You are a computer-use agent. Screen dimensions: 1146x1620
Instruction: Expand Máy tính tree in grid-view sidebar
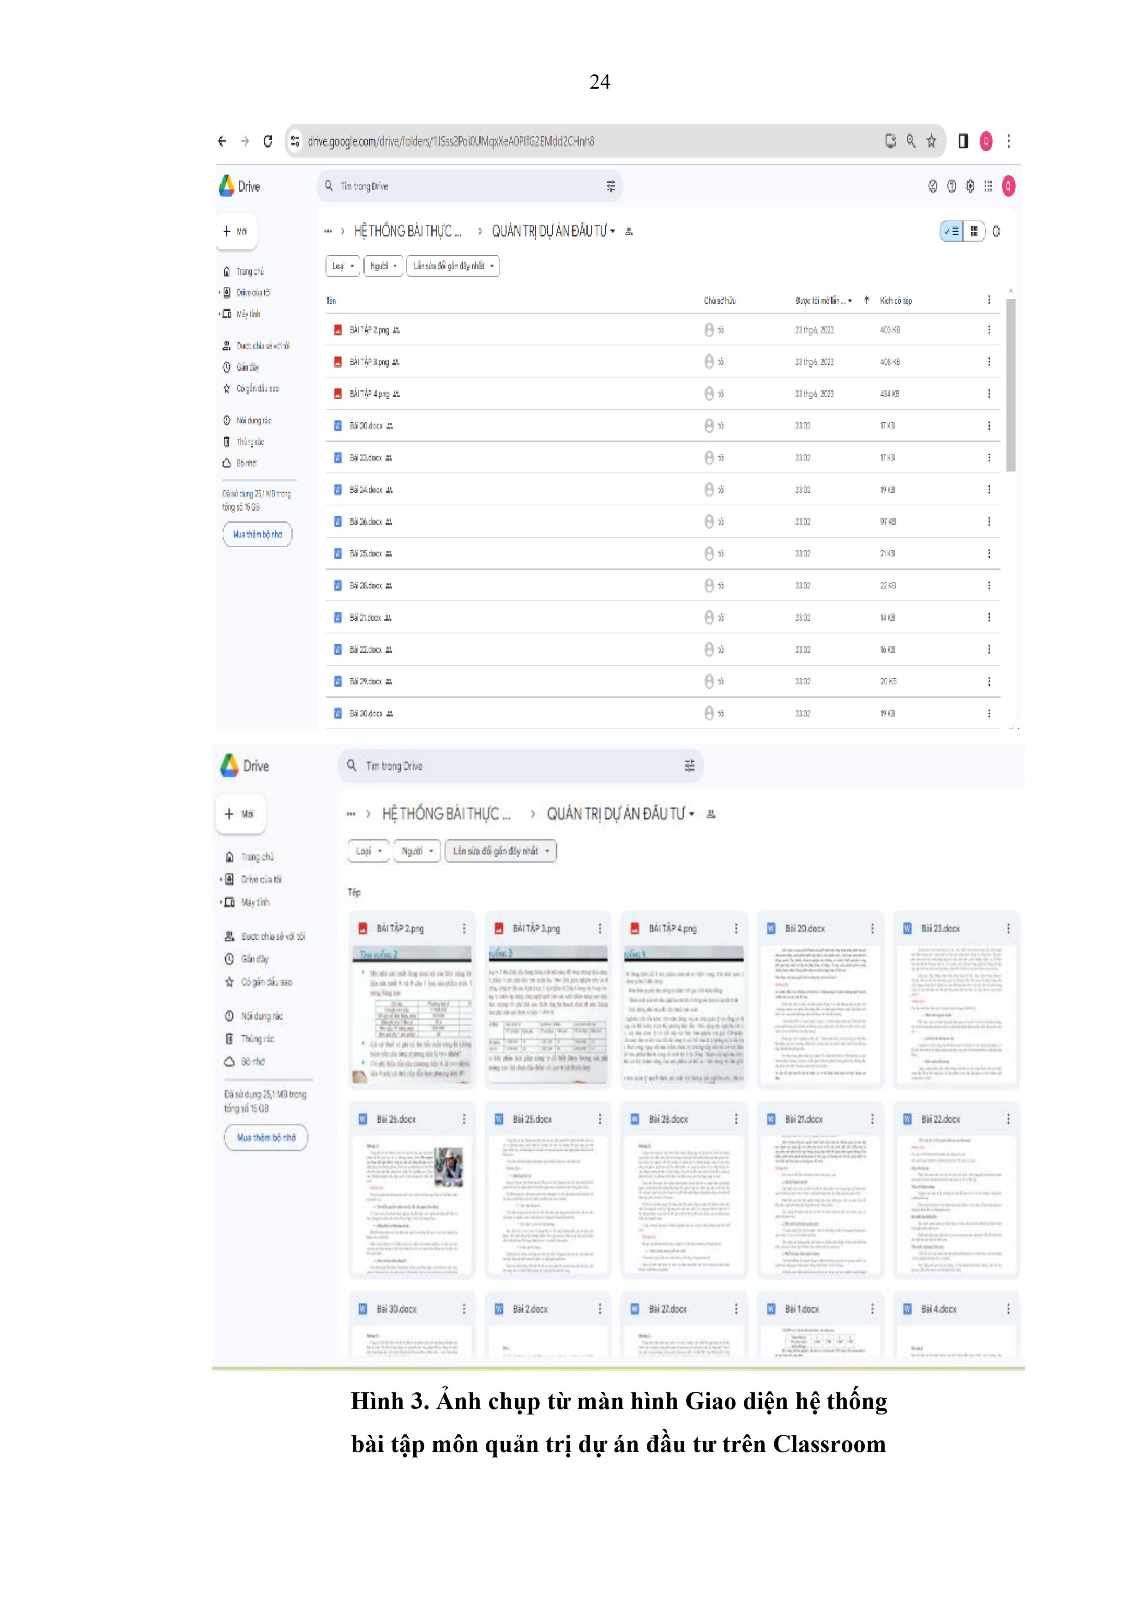coord(221,902)
